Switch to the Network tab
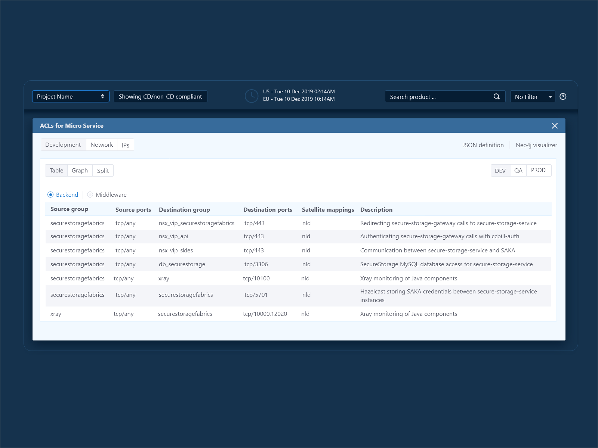Image resolution: width=598 pixels, height=448 pixels. (x=101, y=145)
